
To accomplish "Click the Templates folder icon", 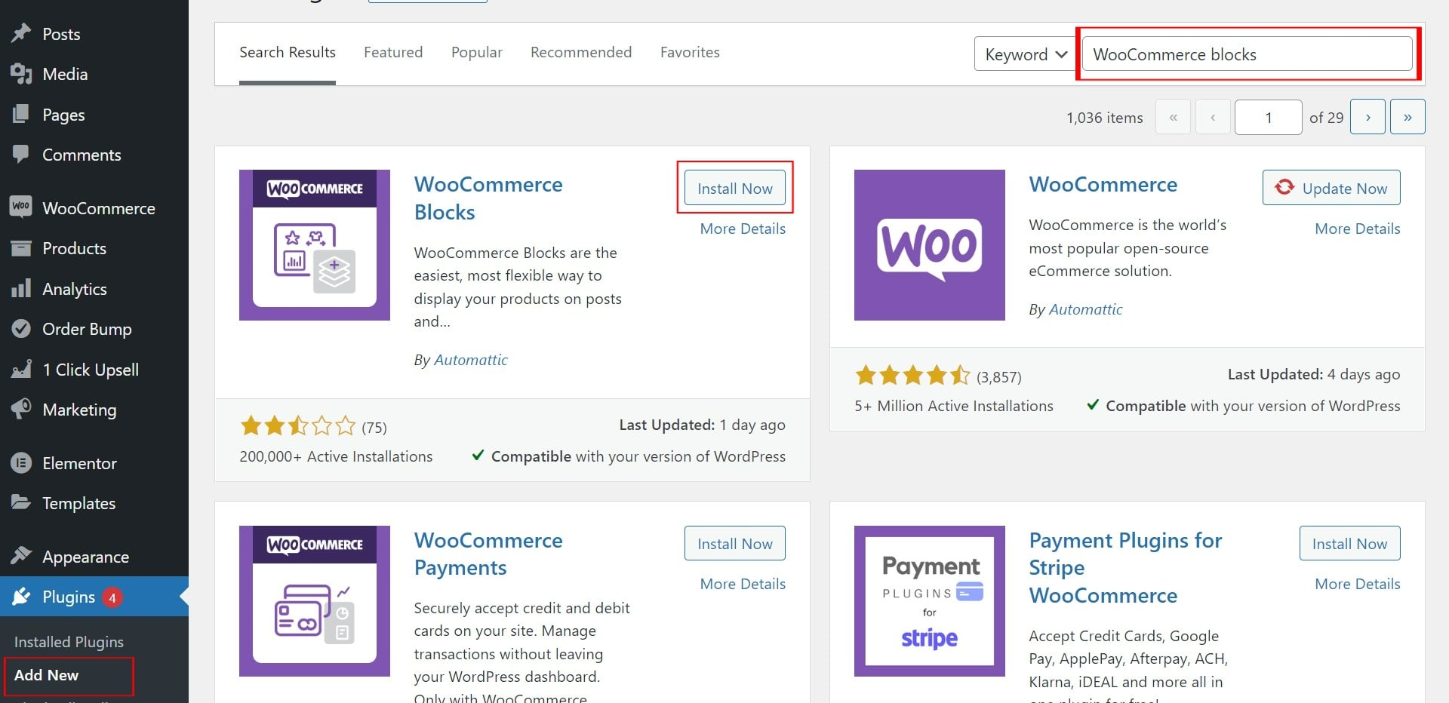I will pyautogui.click(x=21, y=502).
